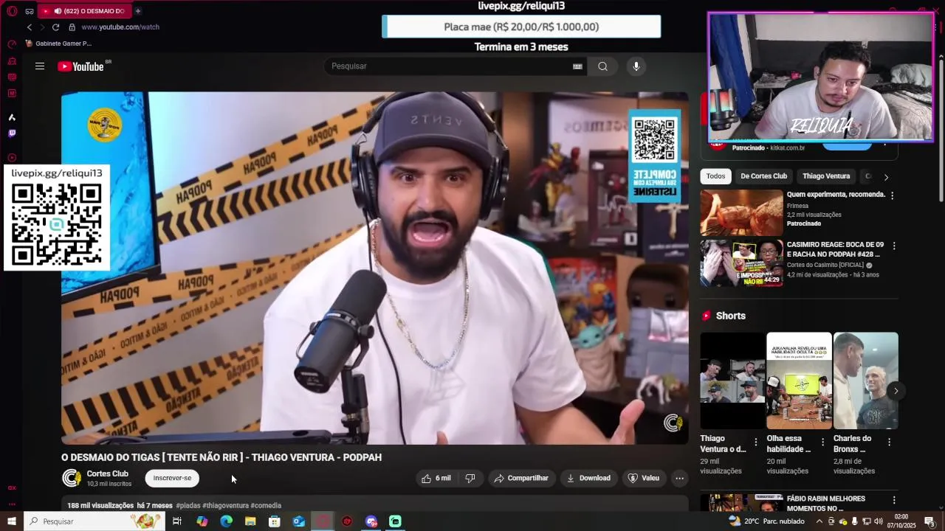Viewport: 945px width, 531px height.
Task: Launch Microsoft Edge from taskbar
Action: pyautogui.click(x=226, y=521)
